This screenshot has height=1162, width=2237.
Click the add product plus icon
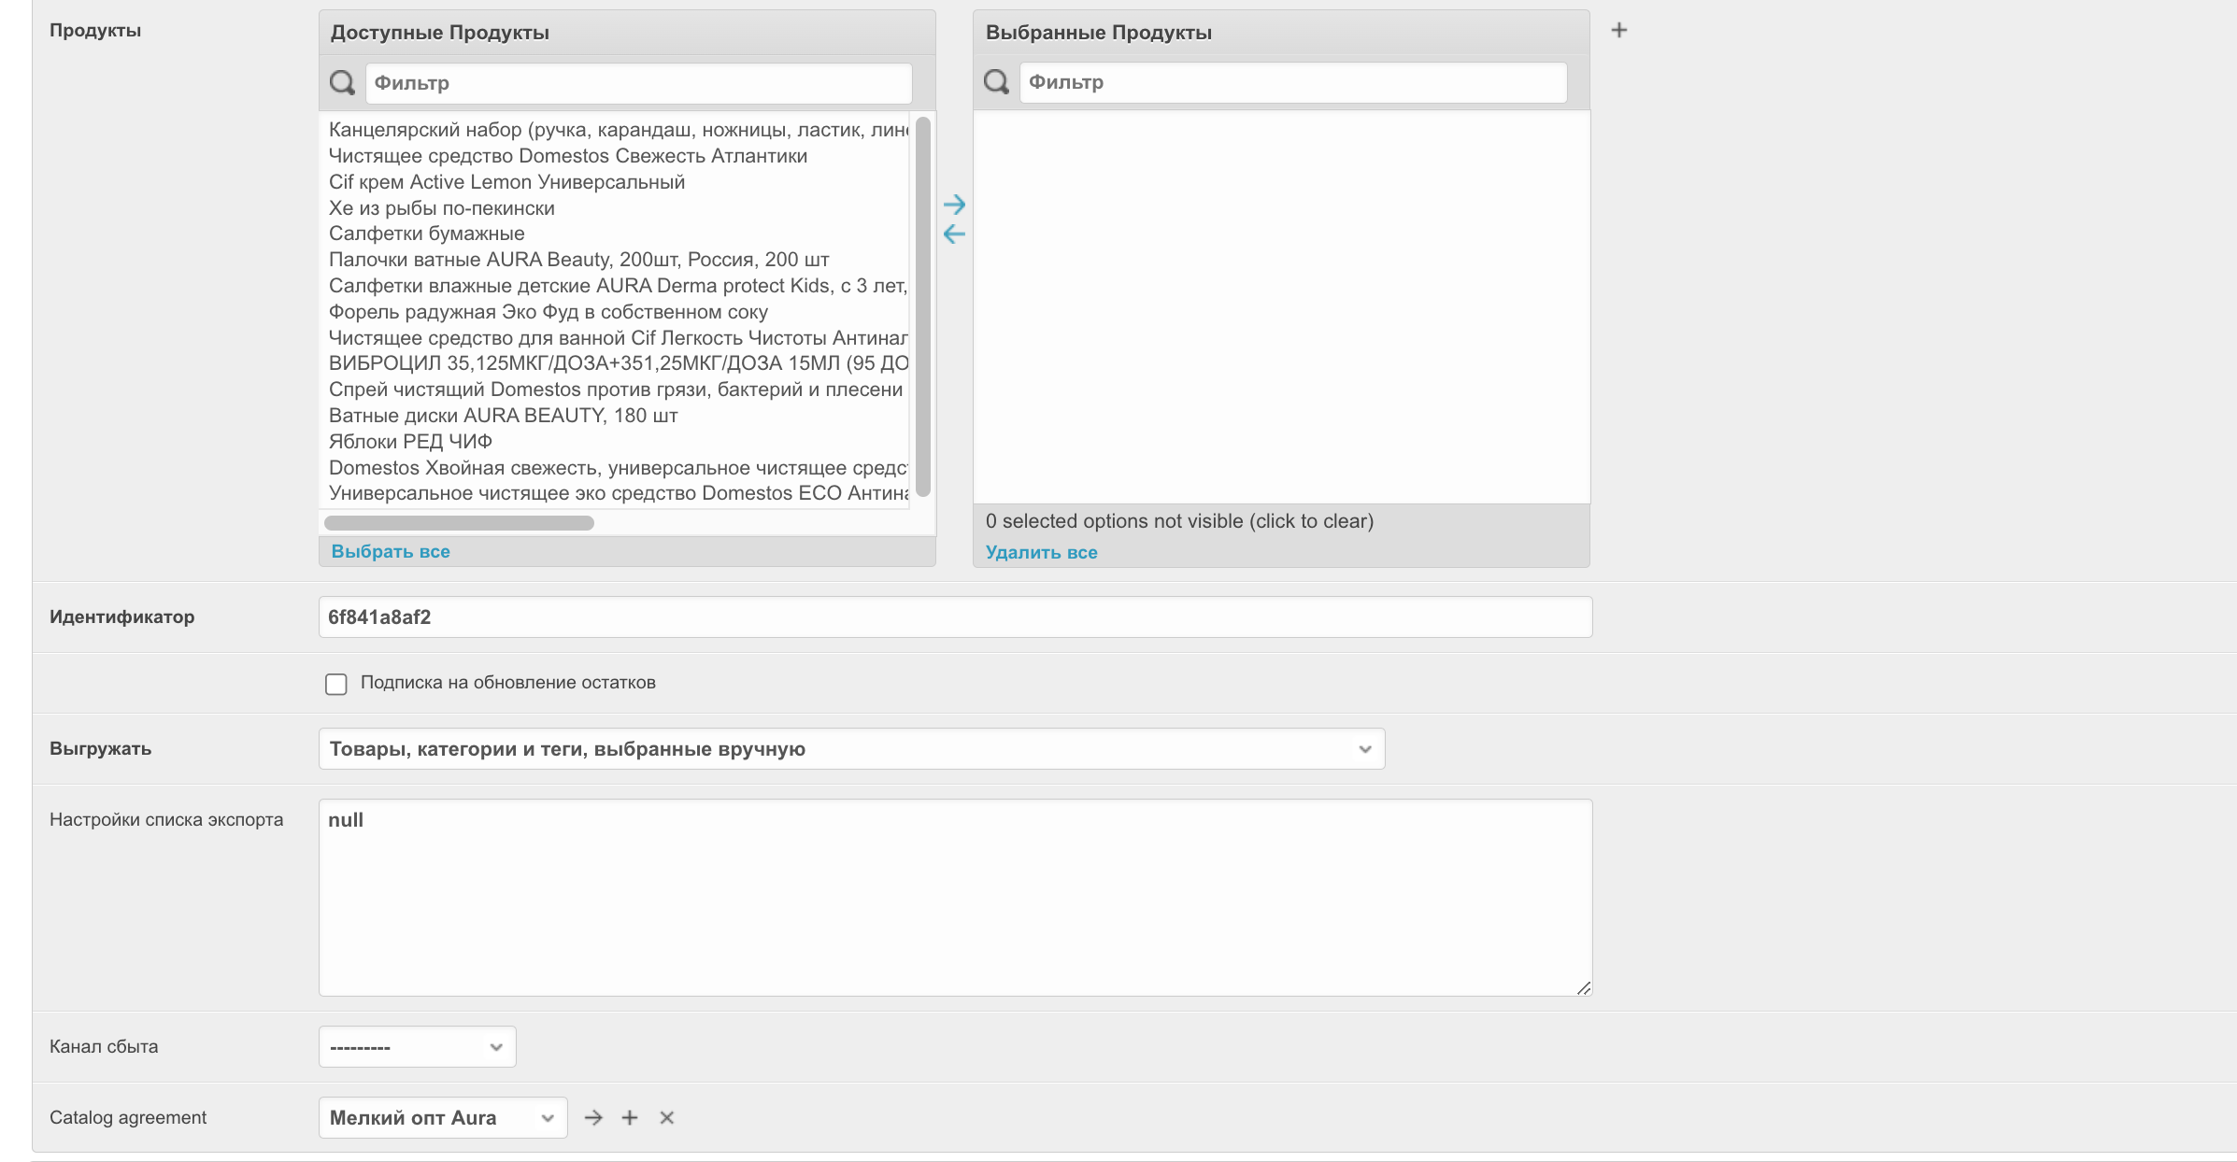coord(1618,31)
